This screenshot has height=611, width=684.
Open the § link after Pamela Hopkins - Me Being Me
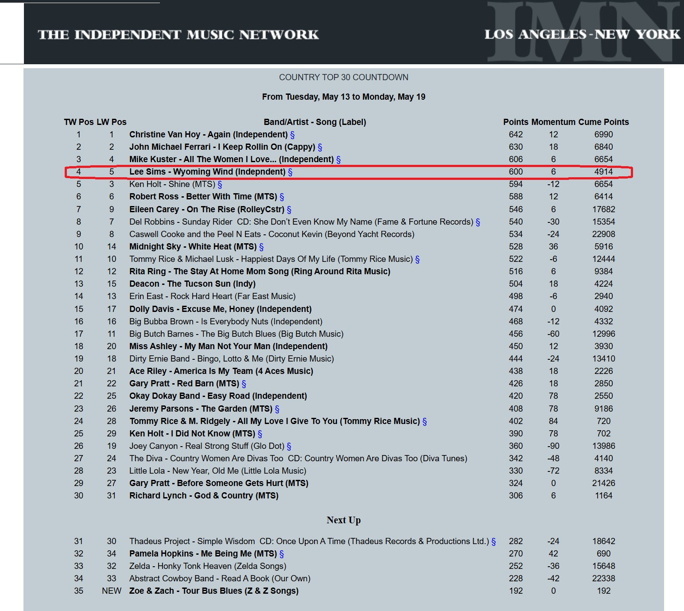coord(282,554)
